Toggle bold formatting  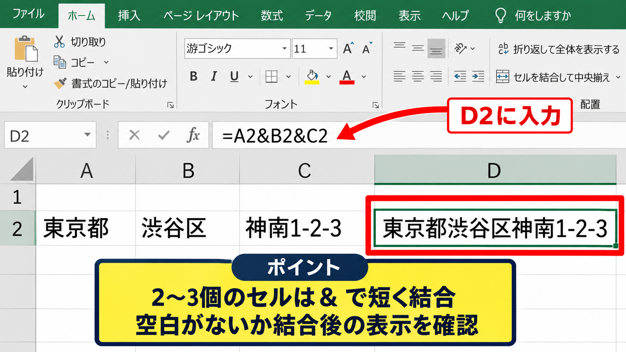(194, 76)
